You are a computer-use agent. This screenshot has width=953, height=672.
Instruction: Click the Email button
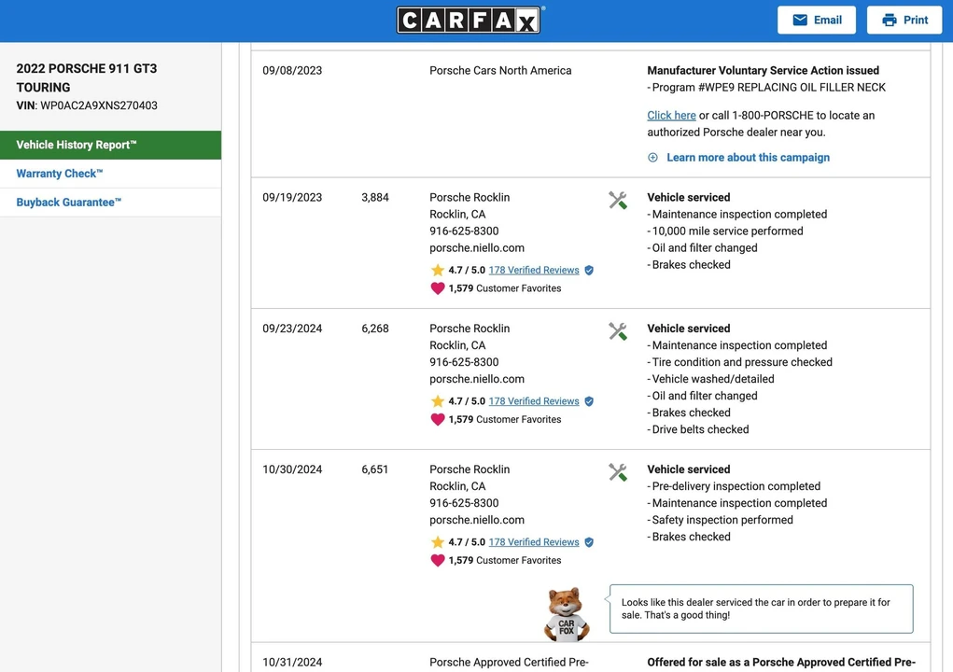tap(816, 20)
